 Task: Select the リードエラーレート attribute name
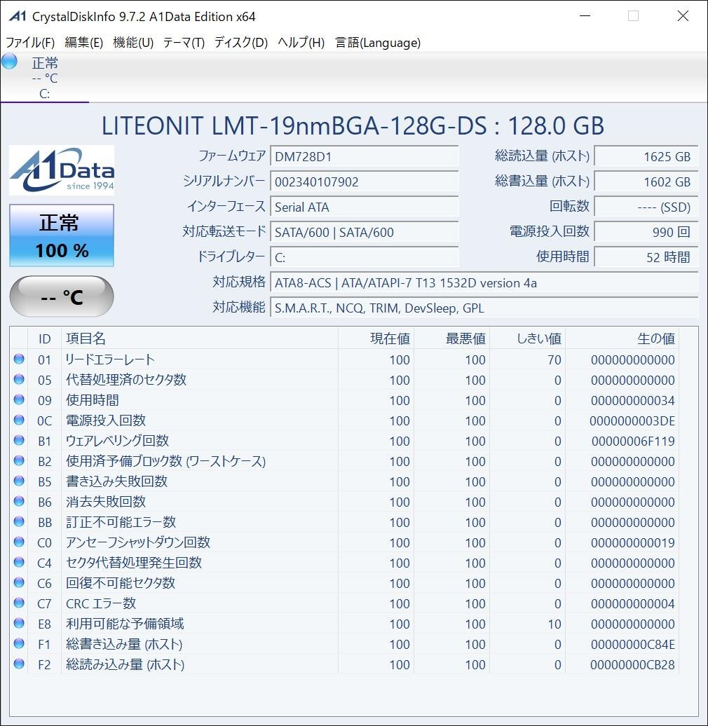(110, 359)
